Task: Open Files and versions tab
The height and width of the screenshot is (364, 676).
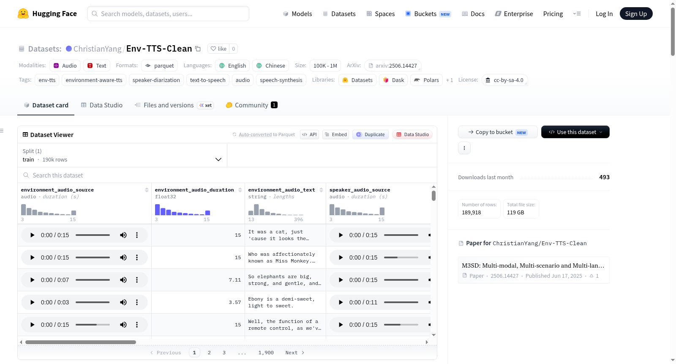Action: pos(174,105)
